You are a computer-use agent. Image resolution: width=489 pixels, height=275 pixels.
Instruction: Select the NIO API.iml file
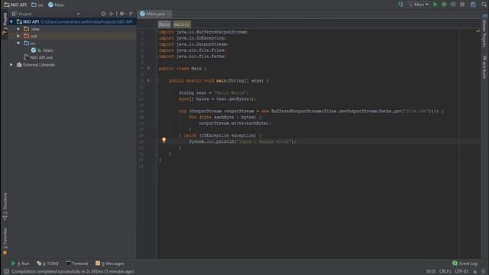point(38,58)
